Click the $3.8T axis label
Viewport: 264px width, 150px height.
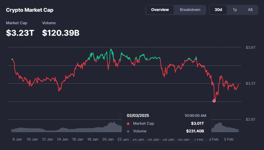pos(250,47)
